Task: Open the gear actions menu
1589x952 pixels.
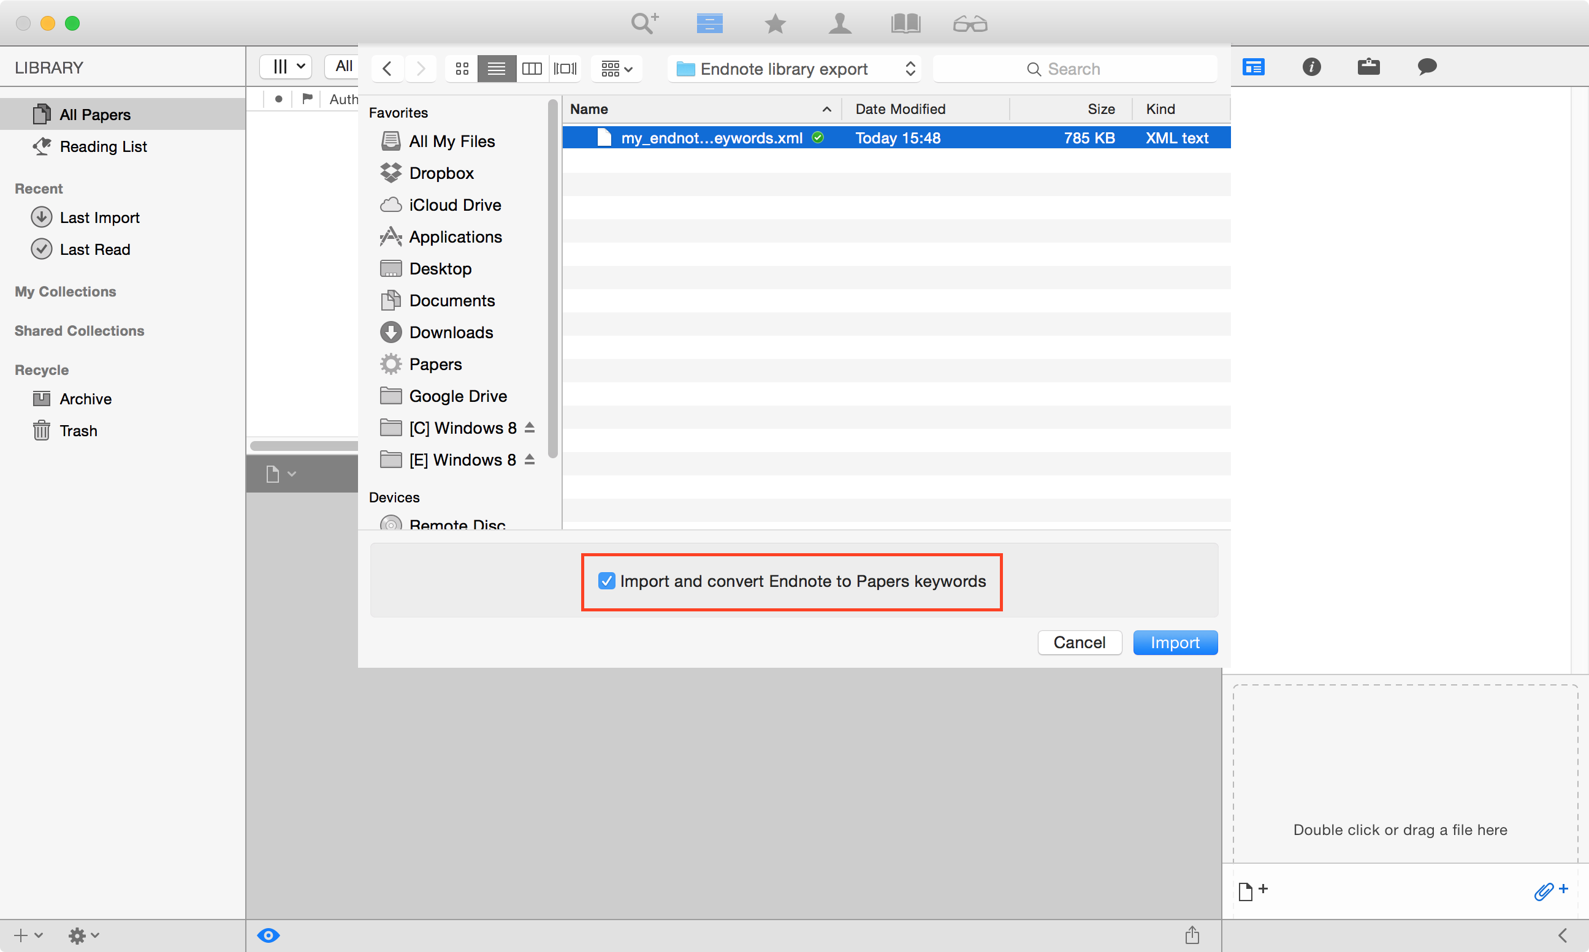Action: 83,935
